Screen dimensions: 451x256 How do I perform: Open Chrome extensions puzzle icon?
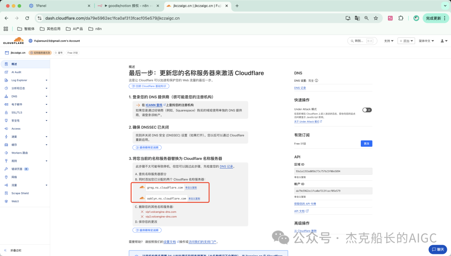tap(400, 18)
